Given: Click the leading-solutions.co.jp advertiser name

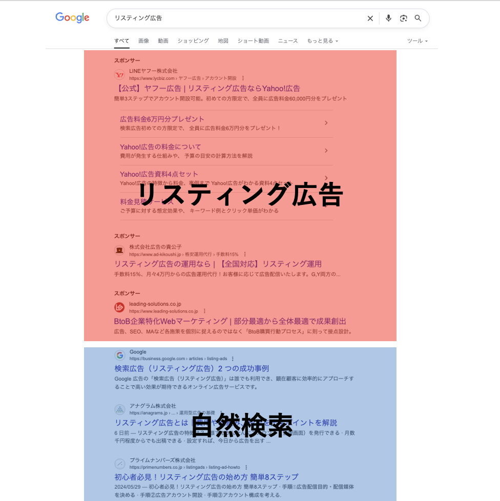Looking at the screenshot, I should coord(155,304).
